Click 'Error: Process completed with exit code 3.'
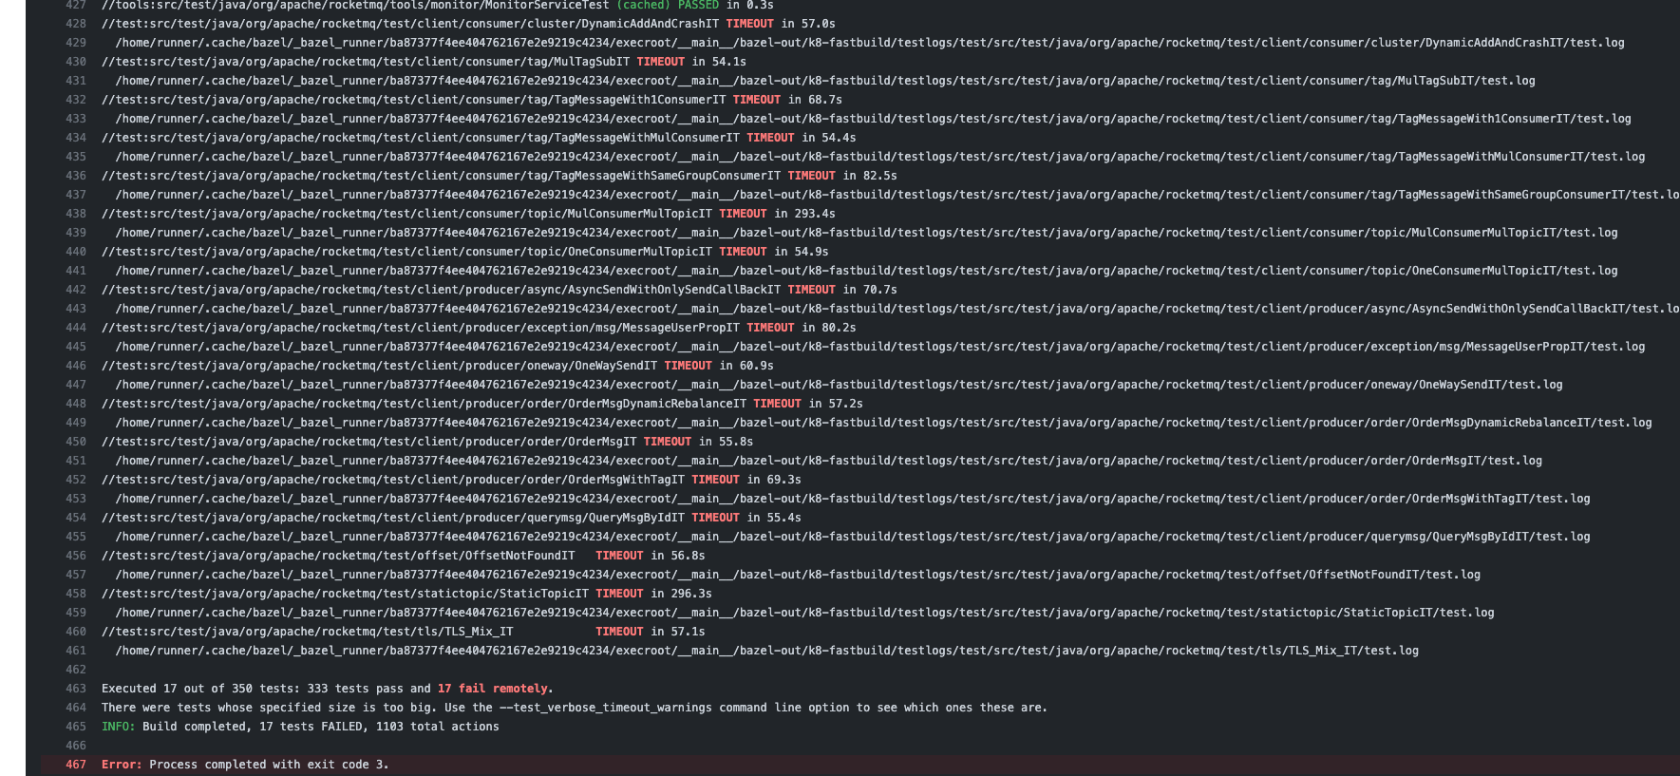Image resolution: width=1680 pixels, height=776 pixels. (245, 765)
